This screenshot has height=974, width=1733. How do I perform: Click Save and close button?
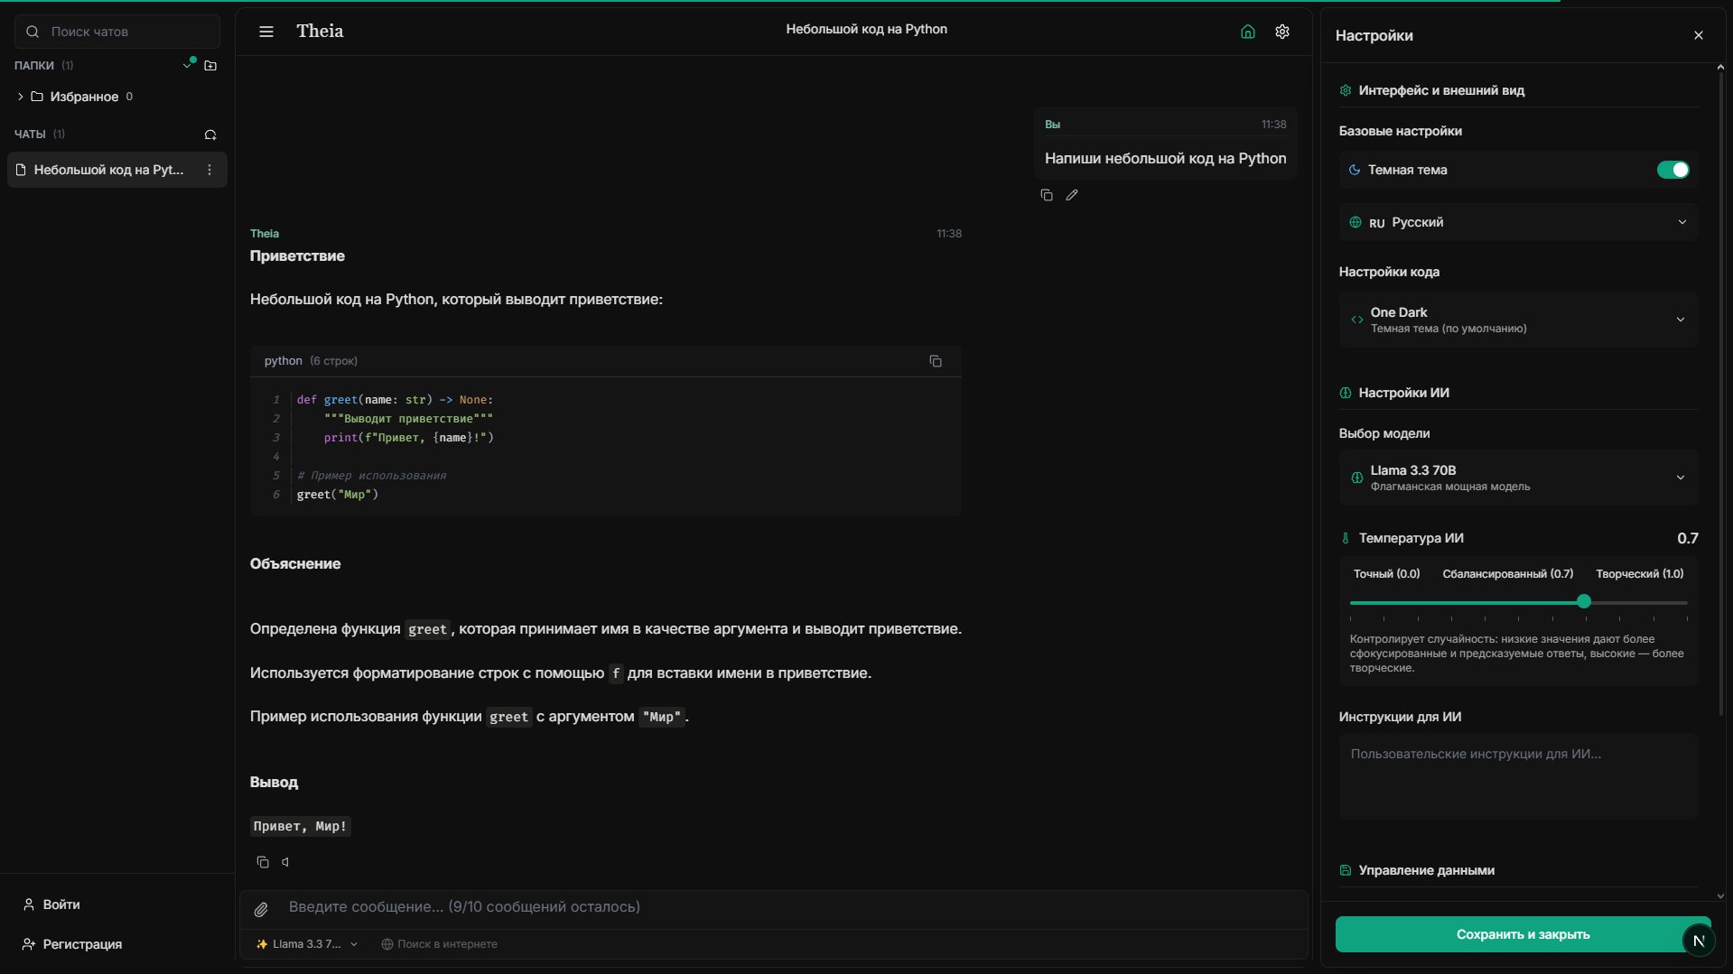(1522, 934)
